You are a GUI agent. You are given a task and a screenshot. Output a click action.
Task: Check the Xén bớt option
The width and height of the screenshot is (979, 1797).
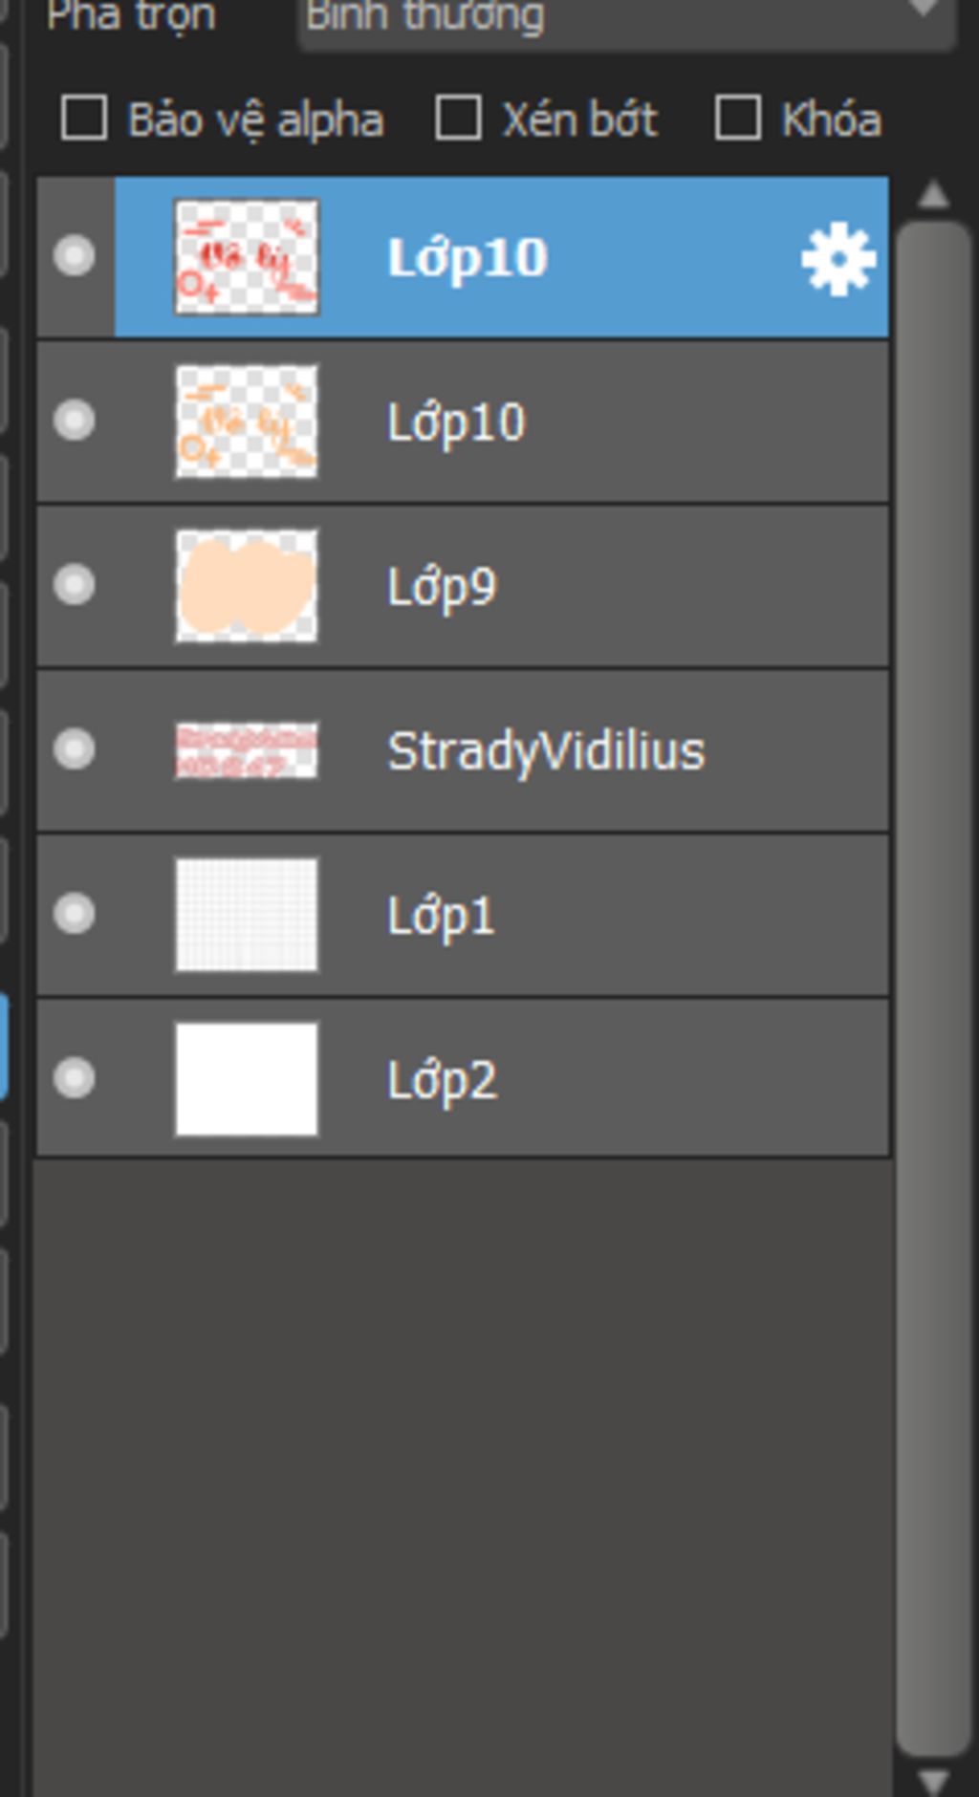(458, 119)
